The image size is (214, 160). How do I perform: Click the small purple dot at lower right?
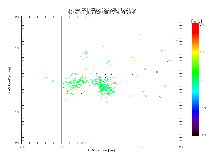[x=155, y=106]
